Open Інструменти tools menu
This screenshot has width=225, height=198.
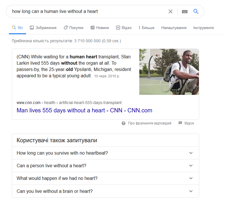[203, 28]
